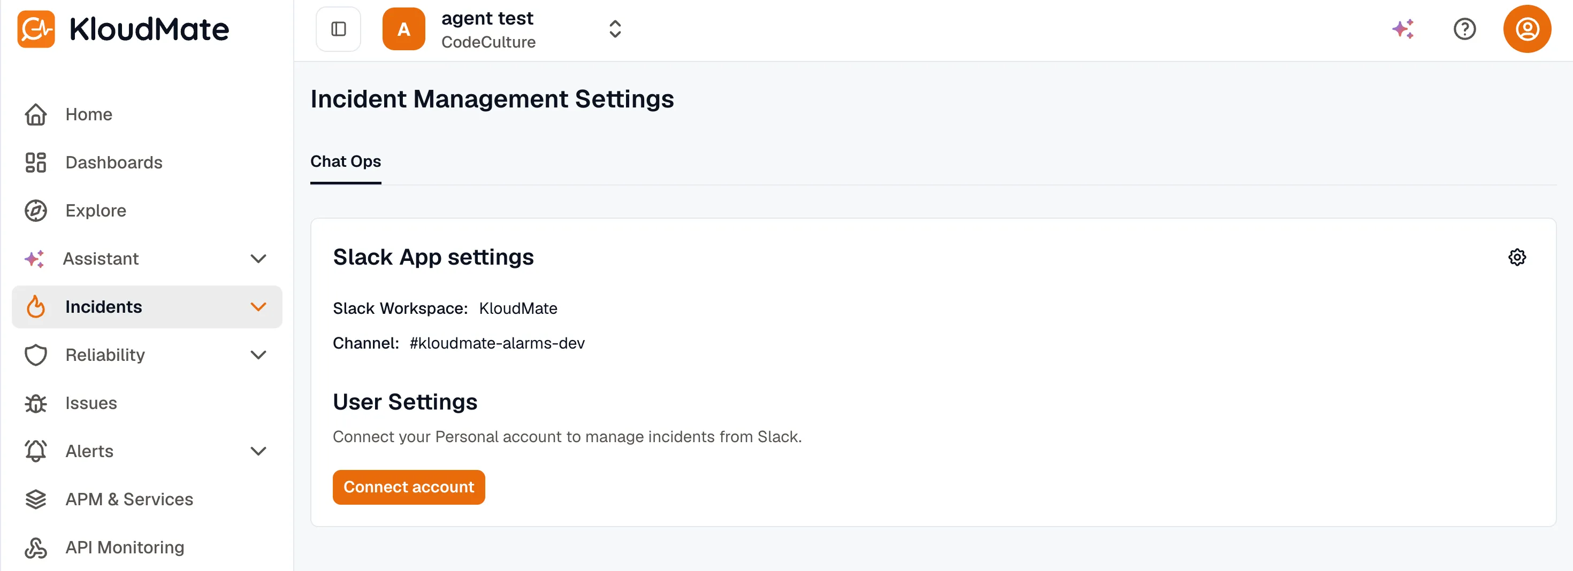Expand the Alerts submenu chevron
This screenshot has height=571, width=1573.
tap(258, 451)
